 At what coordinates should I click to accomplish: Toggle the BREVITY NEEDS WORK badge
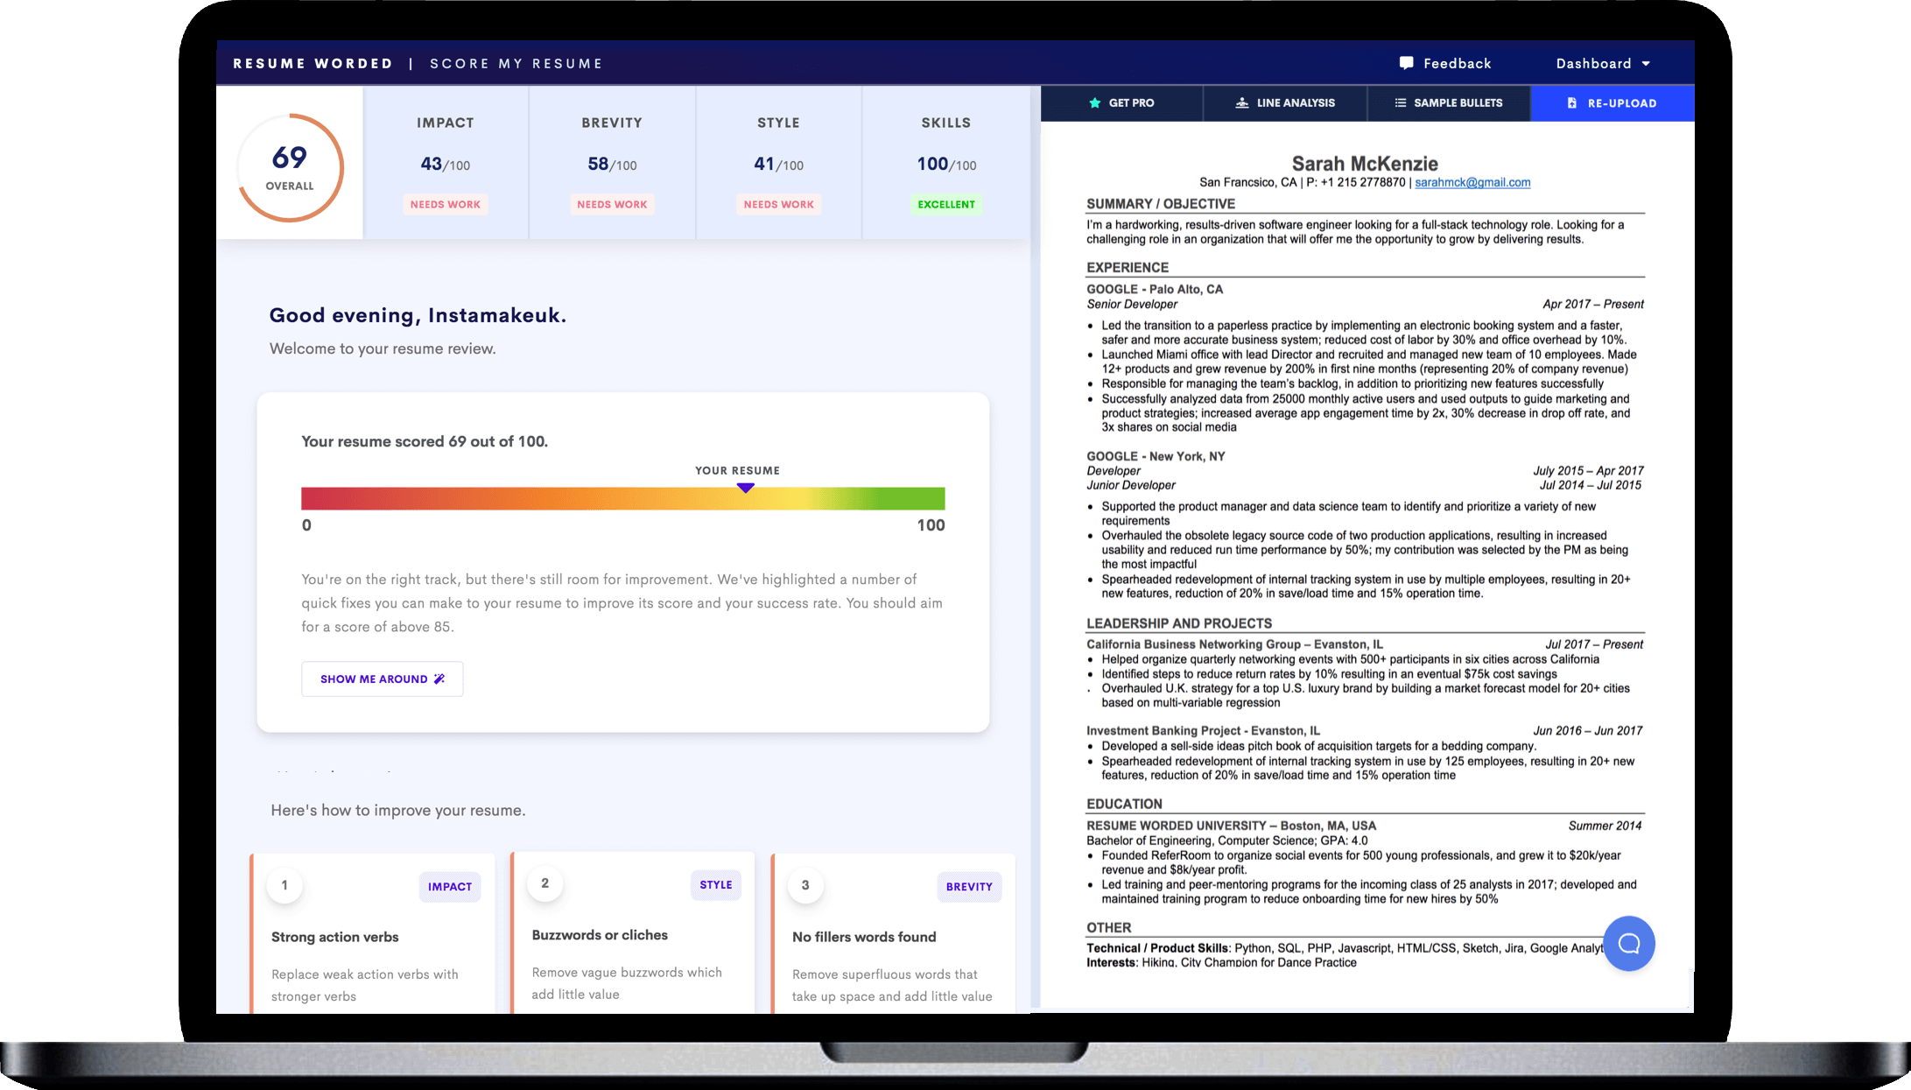coord(613,203)
